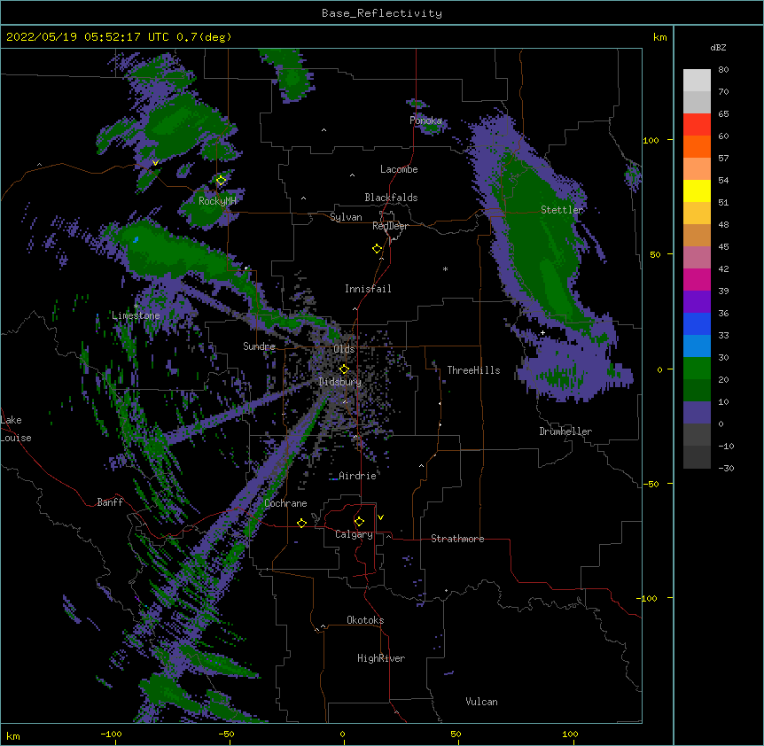Image resolution: width=764 pixels, height=746 pixels.
Task: Select the yellow diamond marker south of RedDeer
Action: click(x=378, y=249)
